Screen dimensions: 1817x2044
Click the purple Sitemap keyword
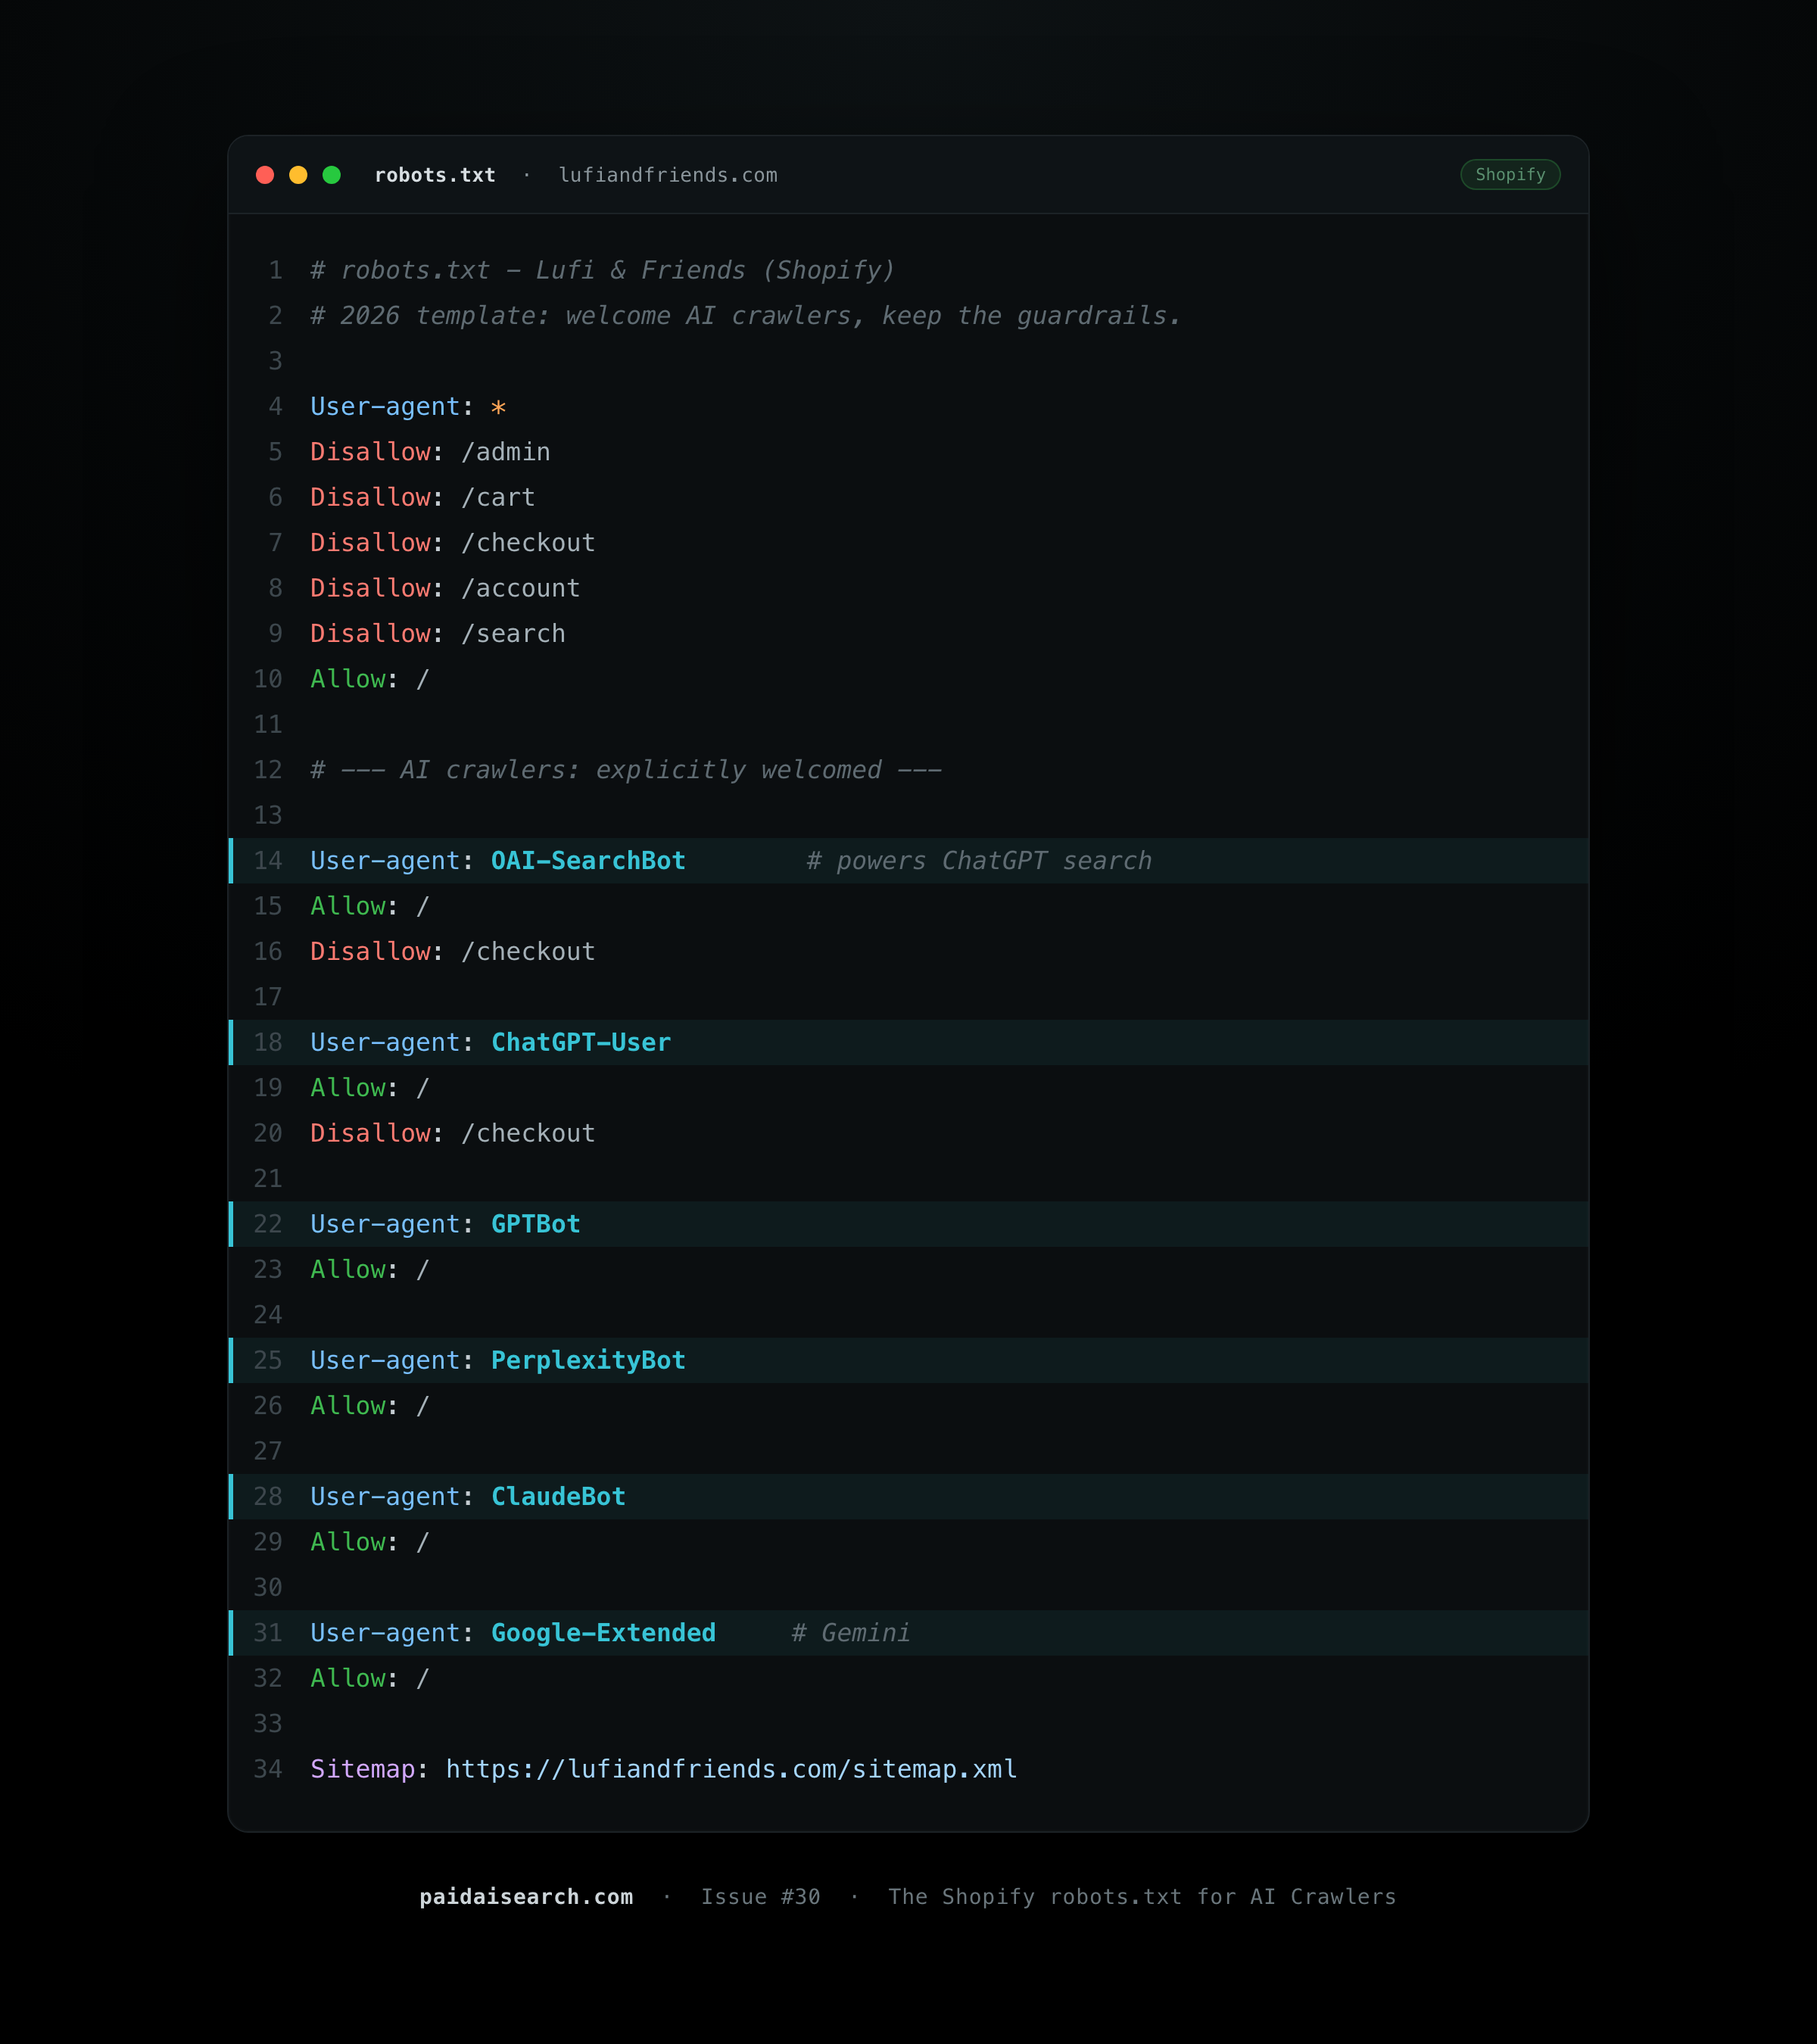click(x=362, y=1769)
